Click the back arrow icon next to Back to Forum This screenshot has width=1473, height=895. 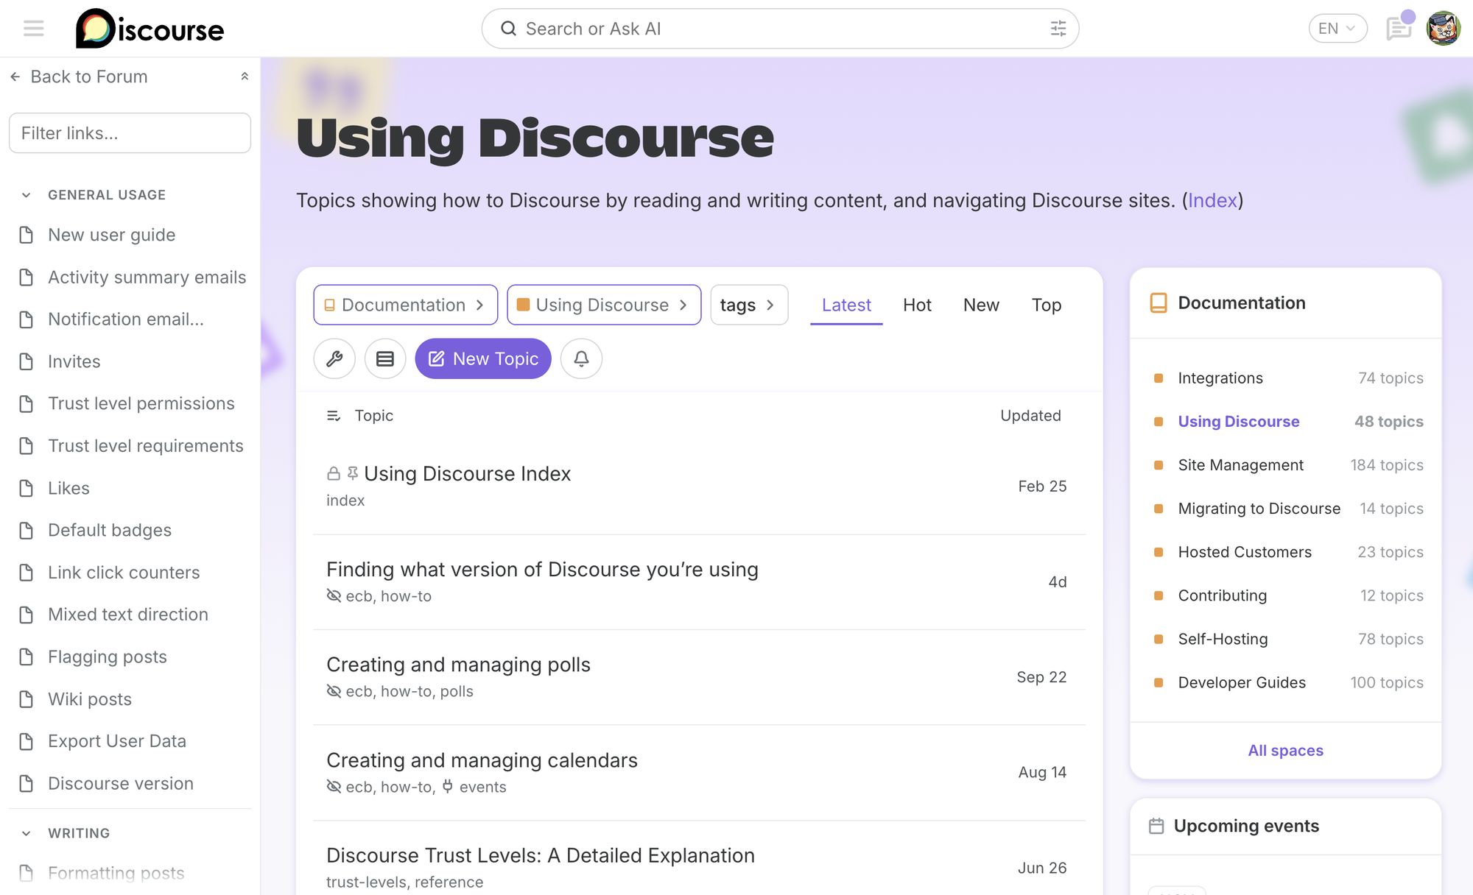15,77
